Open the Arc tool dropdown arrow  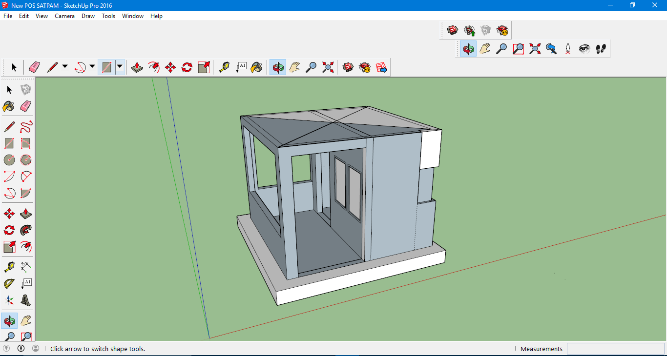point(92,67)
